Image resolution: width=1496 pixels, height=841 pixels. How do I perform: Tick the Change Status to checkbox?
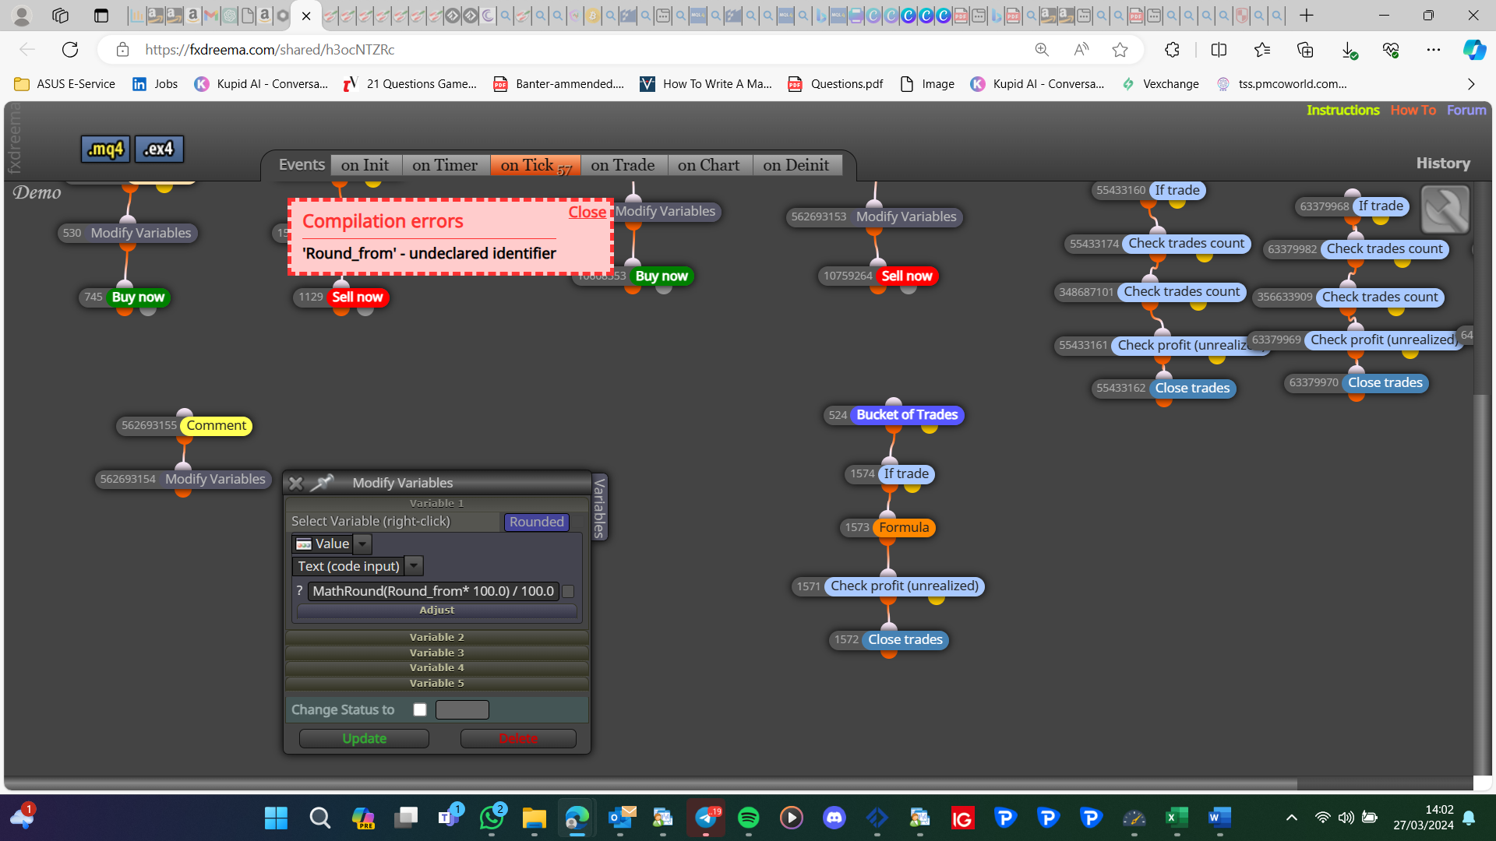[x=420, y=709]
